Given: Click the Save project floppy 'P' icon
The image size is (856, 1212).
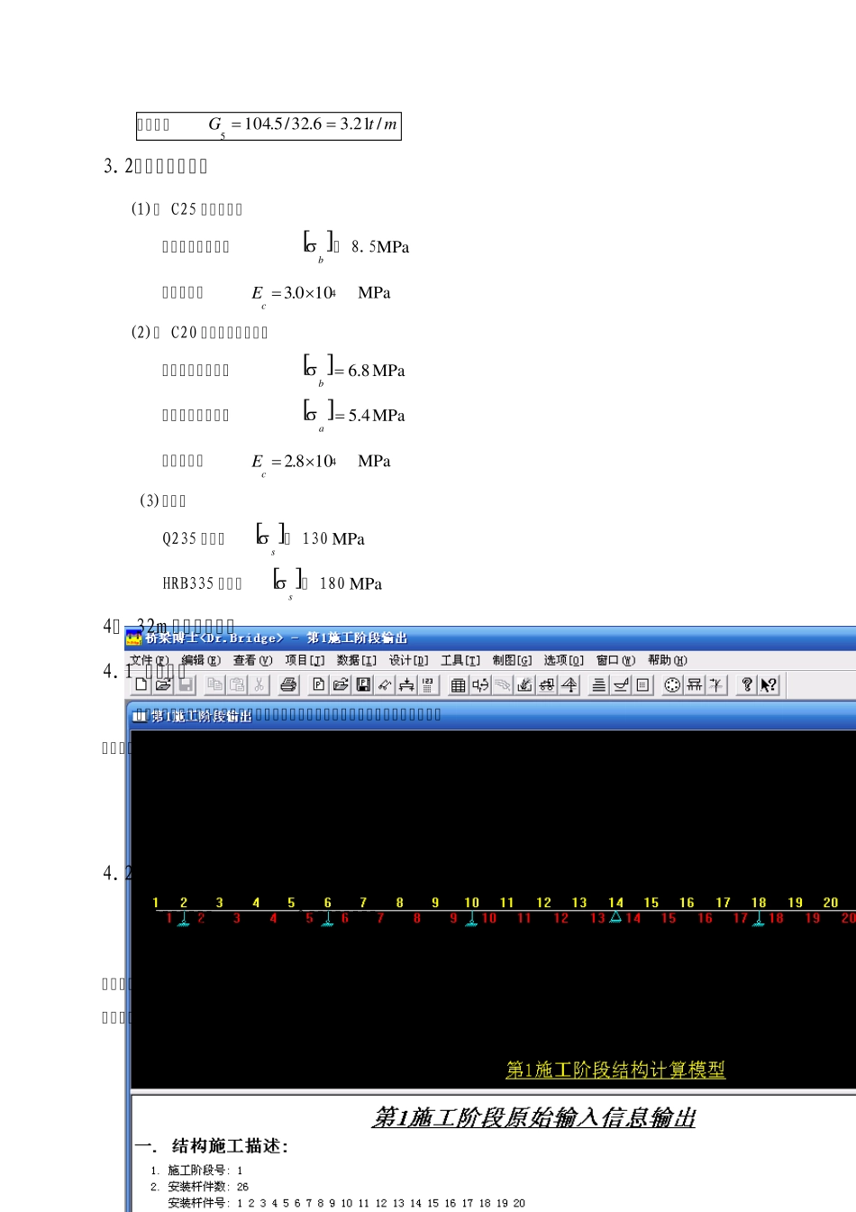Looking at the screenshot, I should [x=363, y=685].
